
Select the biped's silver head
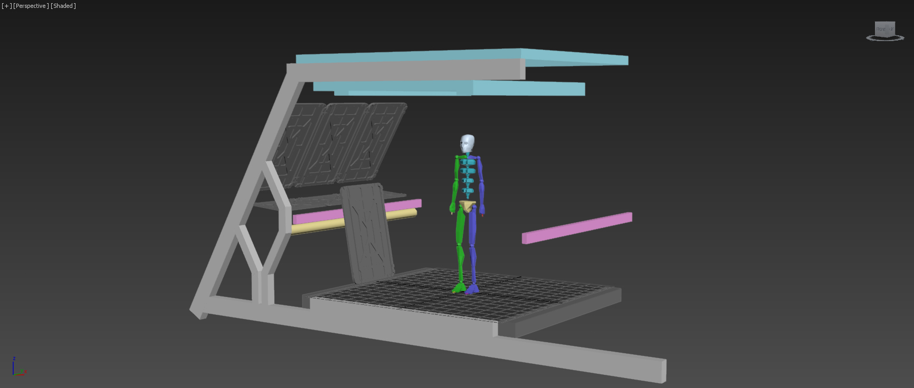coord(467,143)
